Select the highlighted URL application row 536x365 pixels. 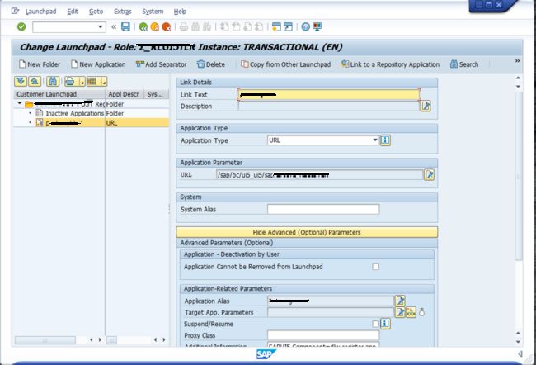coord(91,122)
